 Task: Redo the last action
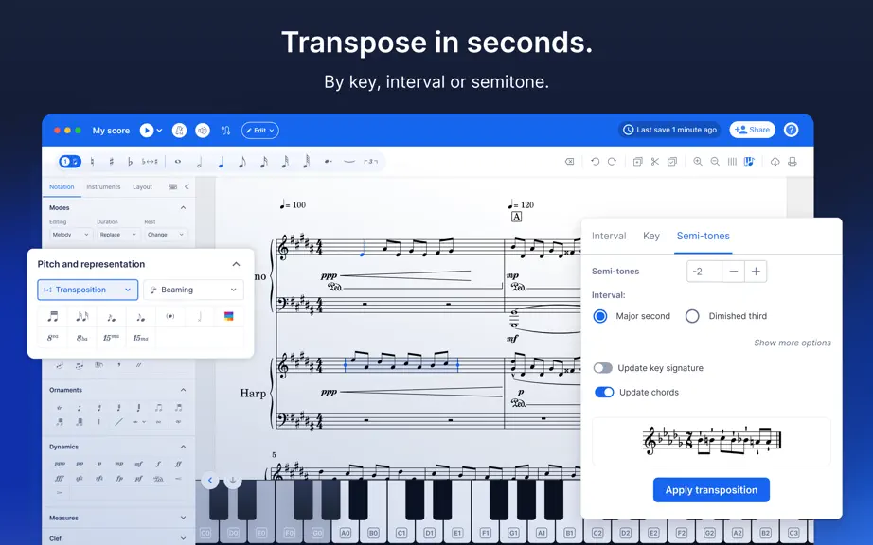pyautogui.click(x=612, y=161)
